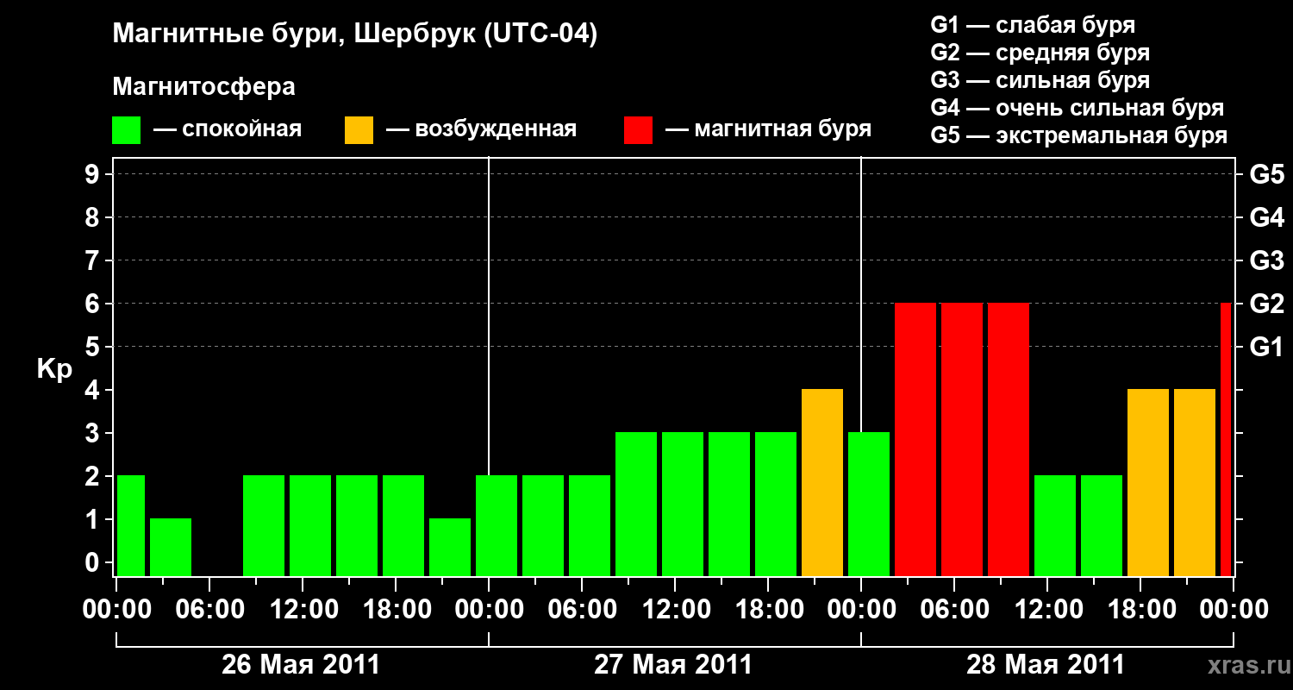This screenshot has width=1293, height=690.
Task: Click the G4 scale label on right axis
Action: (x=1266, y=217)
